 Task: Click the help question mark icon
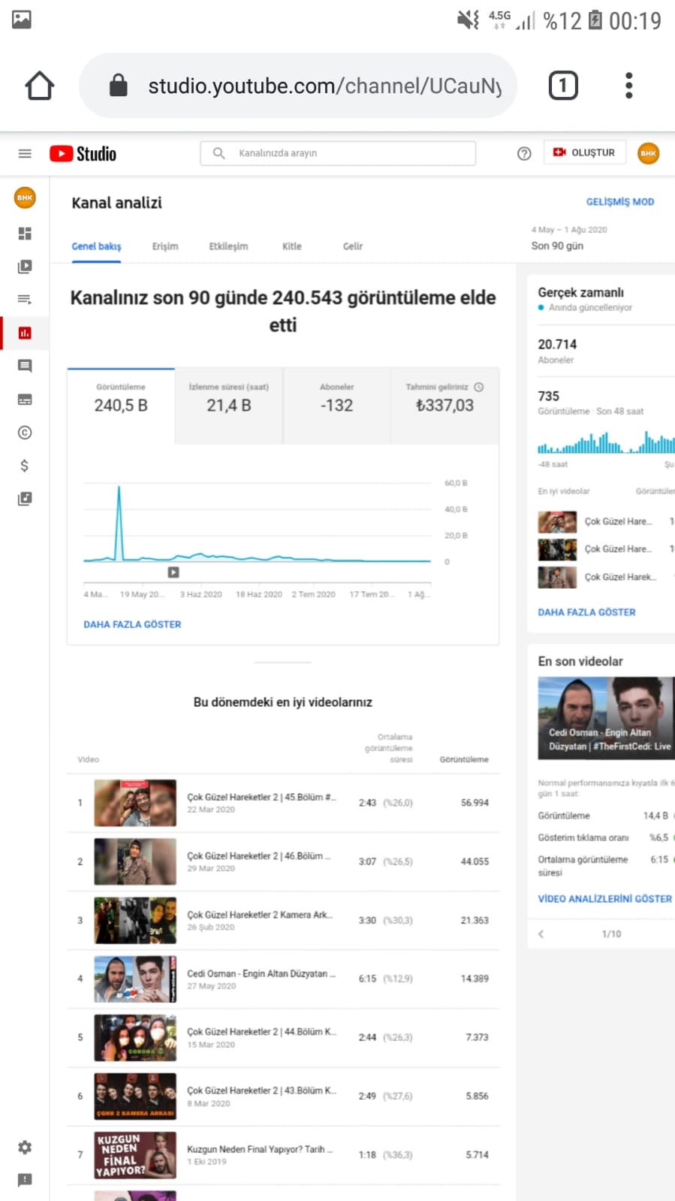pyautogui.click(x=524, y=153)
